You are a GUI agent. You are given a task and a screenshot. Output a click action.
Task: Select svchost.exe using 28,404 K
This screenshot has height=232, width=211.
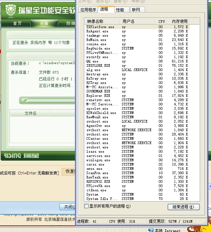(137, 134)
